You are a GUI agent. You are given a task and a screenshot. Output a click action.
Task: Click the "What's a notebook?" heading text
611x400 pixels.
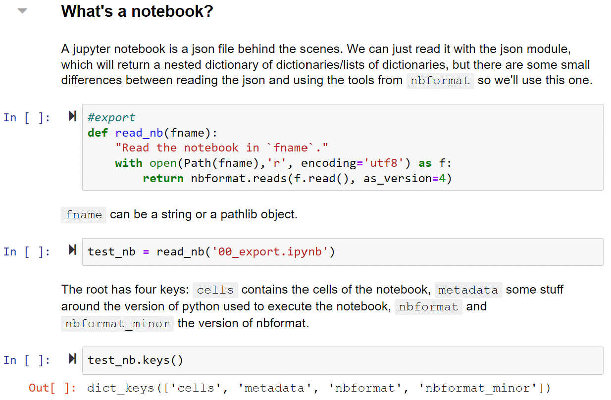[137, 11]
